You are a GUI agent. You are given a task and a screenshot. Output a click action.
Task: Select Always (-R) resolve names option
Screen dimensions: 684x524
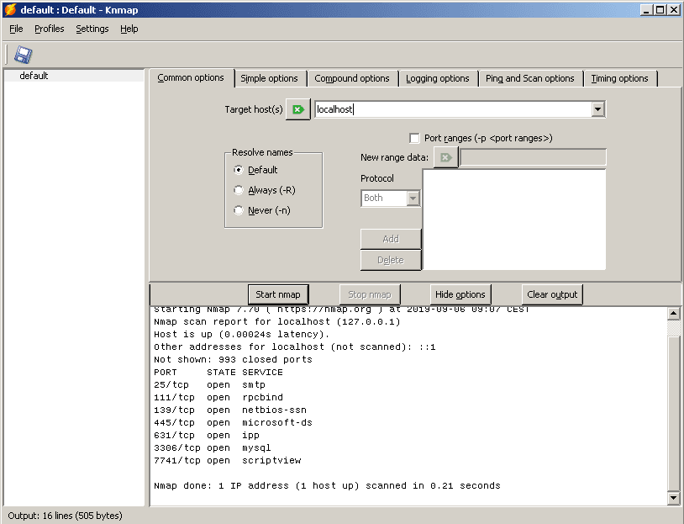(239, 190)
